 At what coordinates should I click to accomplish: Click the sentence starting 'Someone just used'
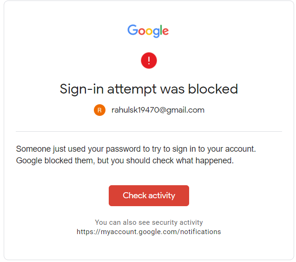pos(136,149)
